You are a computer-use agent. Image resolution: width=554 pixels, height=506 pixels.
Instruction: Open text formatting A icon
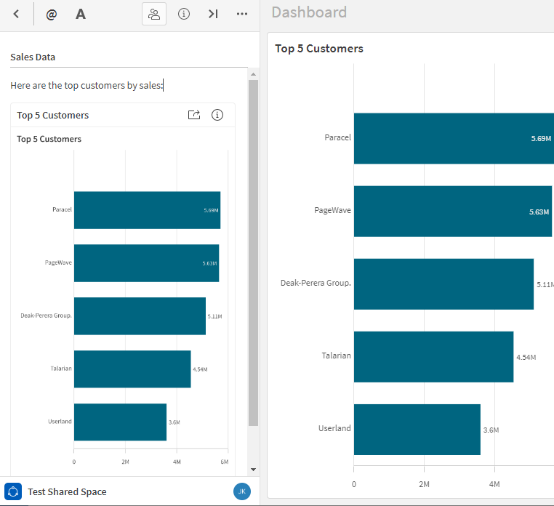coord(81,14)
